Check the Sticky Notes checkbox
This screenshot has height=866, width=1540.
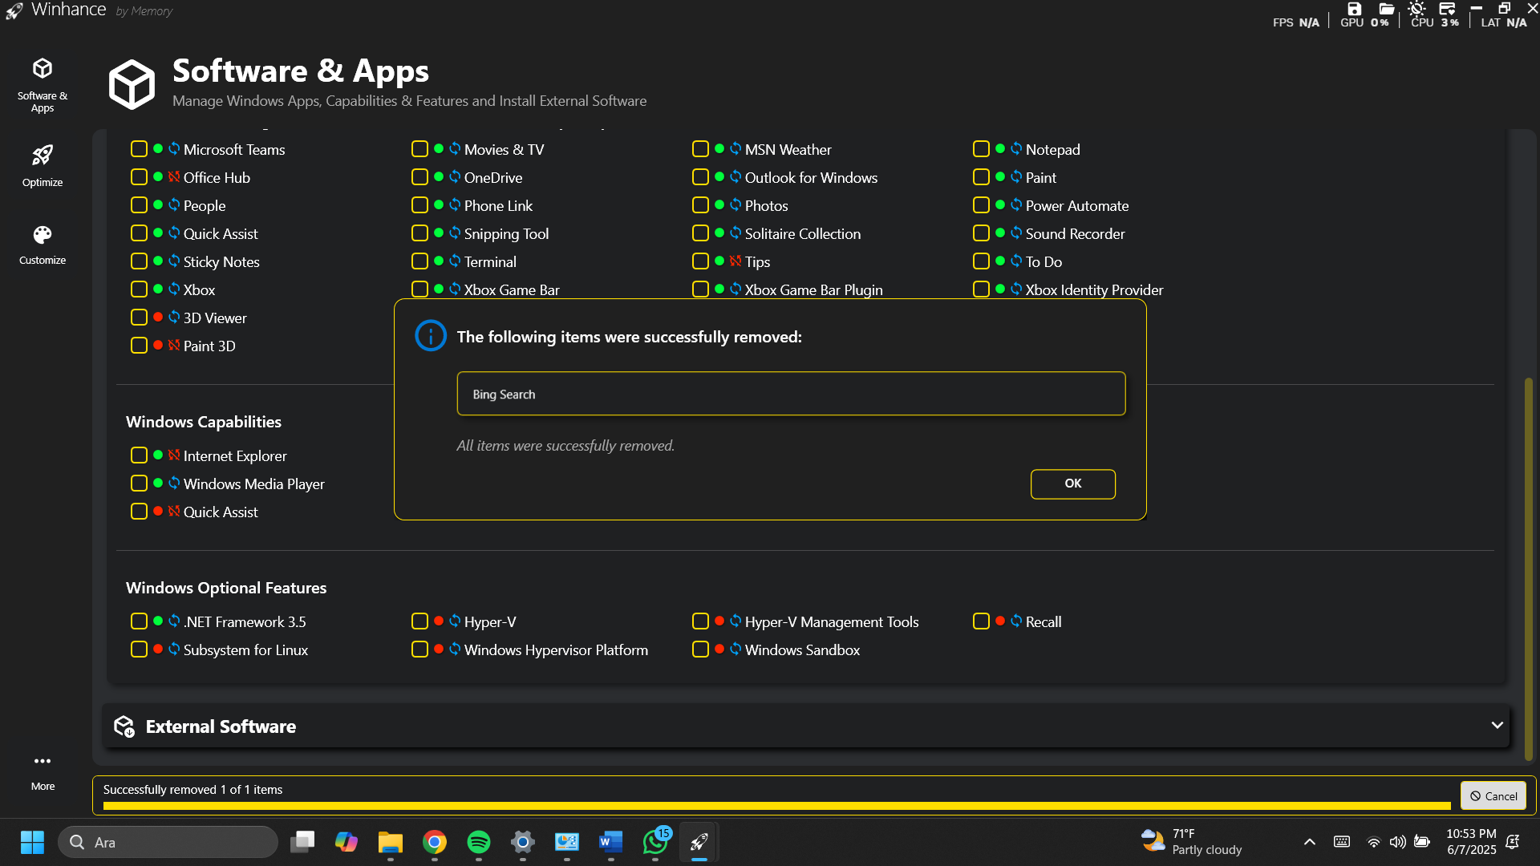coord(139,261)
